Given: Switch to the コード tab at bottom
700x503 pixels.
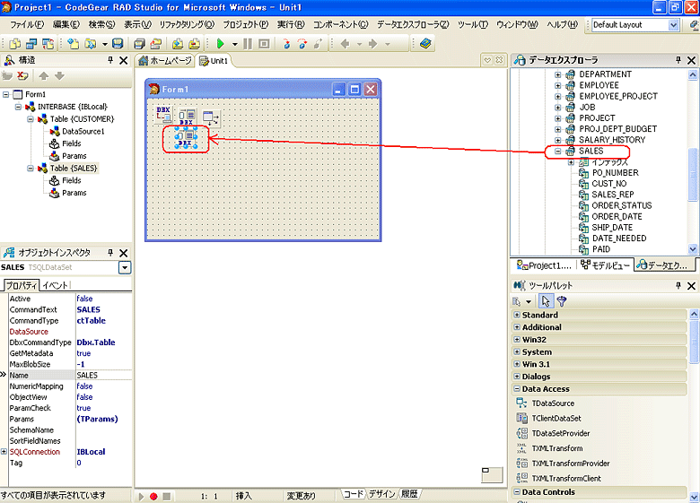Looking at the screenshot, I should click(x=354, y=494).
